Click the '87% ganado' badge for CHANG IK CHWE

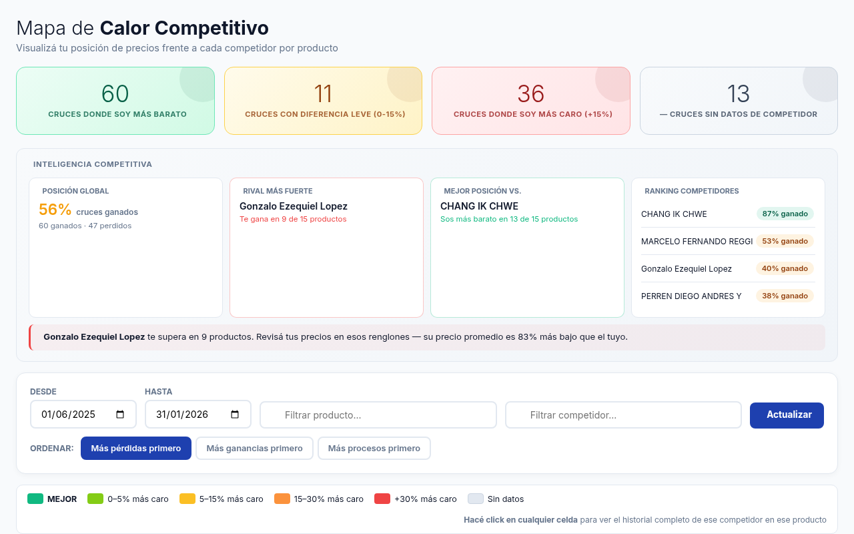click(785, 214)
